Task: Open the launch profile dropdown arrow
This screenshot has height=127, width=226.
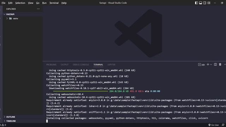Action: point(211,65)
